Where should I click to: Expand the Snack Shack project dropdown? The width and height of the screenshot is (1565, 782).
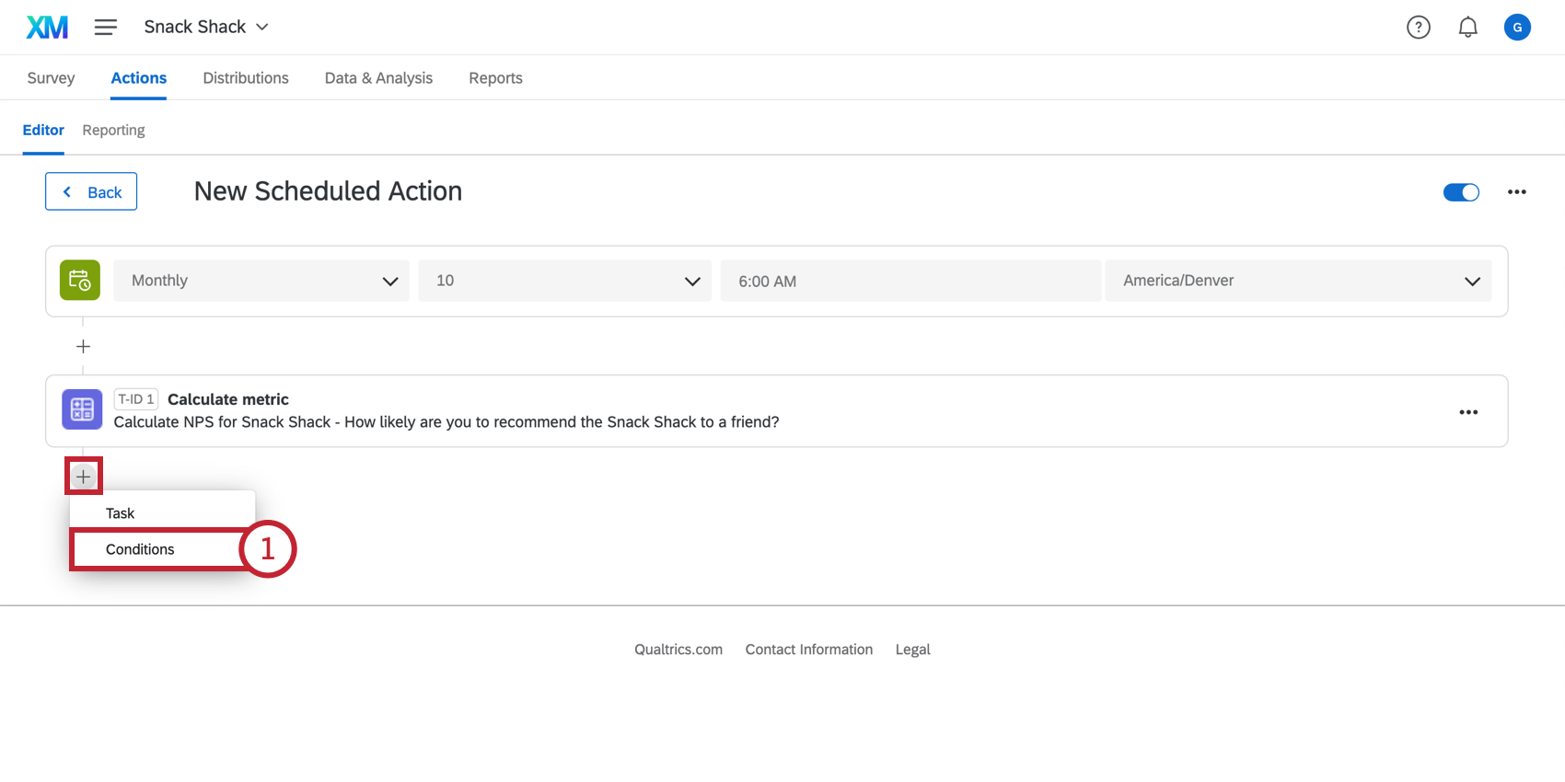coord(206,27)
